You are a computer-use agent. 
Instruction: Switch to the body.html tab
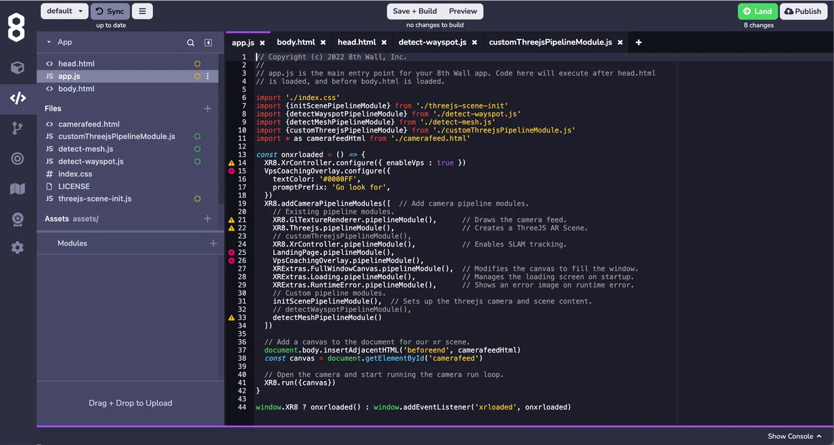(x=295, y=42)
